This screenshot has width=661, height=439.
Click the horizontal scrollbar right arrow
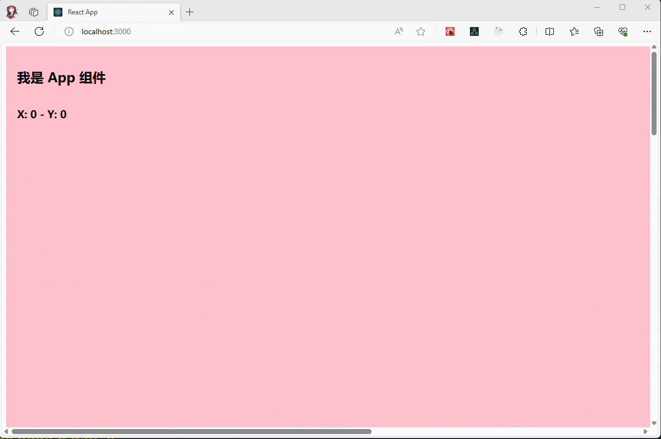pos(646,431)
